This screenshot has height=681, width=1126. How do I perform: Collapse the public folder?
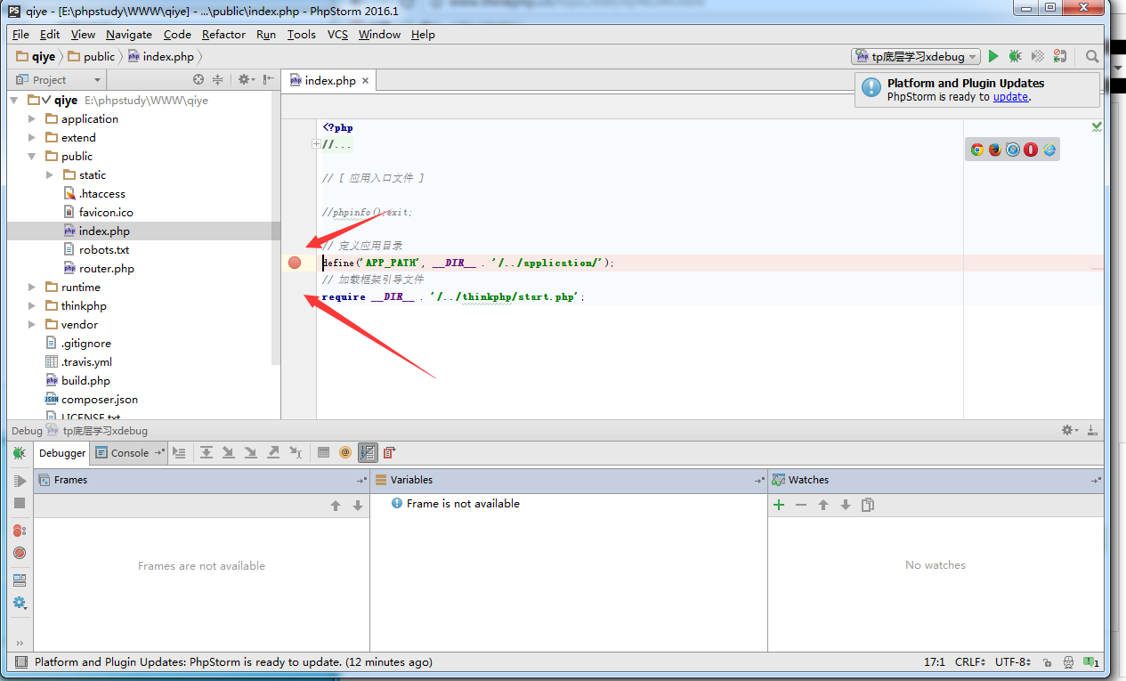[32, 157]
